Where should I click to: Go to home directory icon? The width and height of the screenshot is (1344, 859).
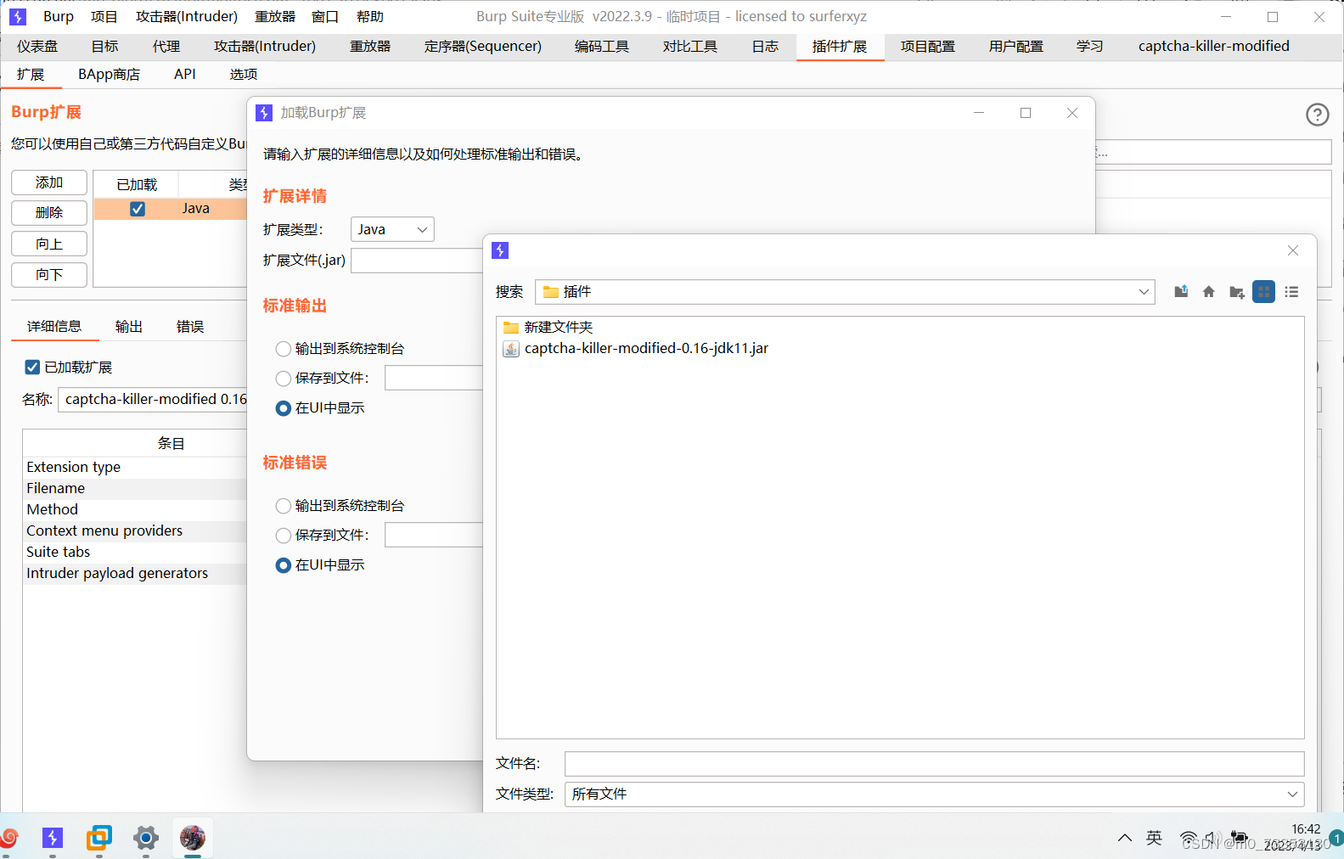coord(1209,292)
